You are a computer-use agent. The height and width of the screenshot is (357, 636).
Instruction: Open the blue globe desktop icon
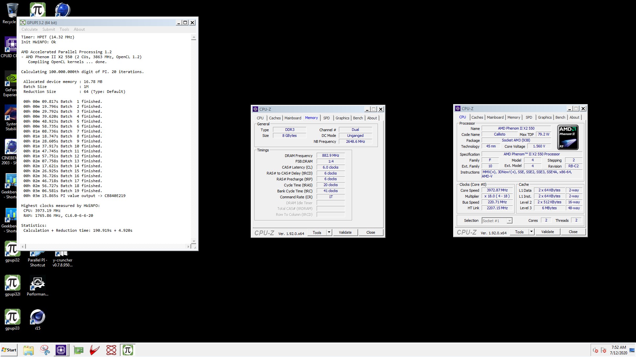[x=63, y=9]
